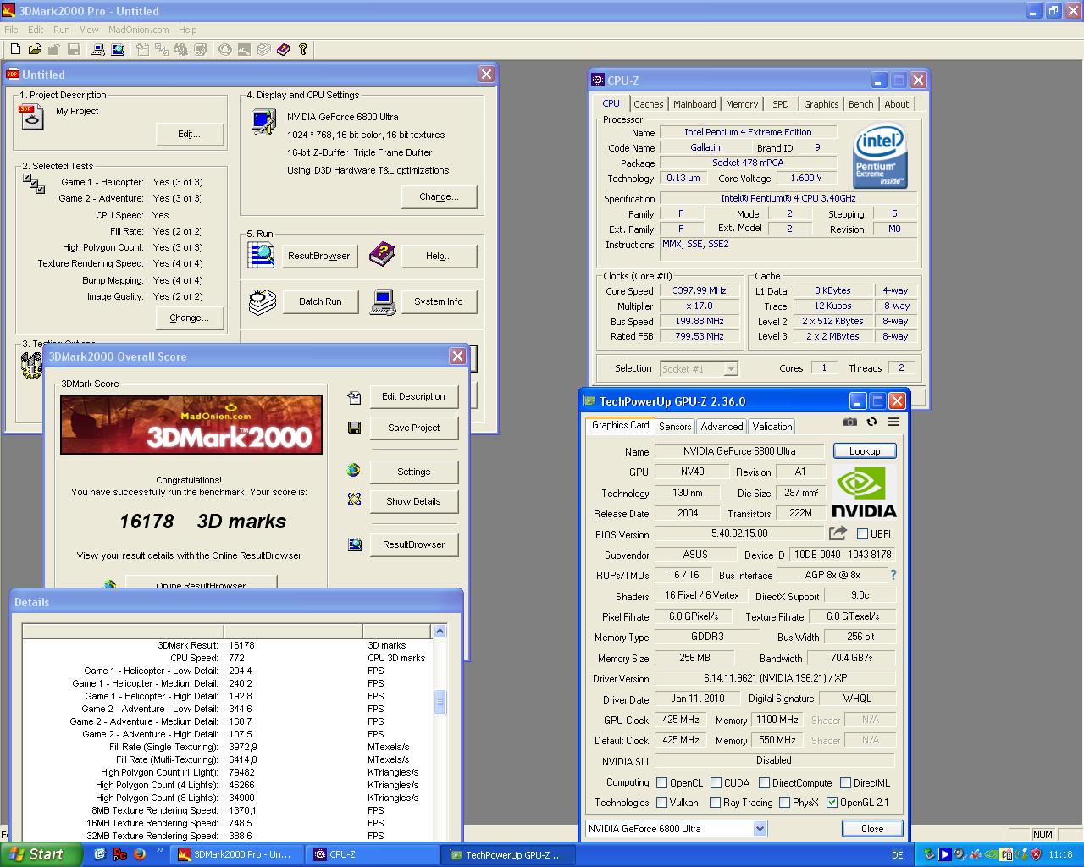
Task: Click the 3DMark2000 banner image
Action: (191, 425)
